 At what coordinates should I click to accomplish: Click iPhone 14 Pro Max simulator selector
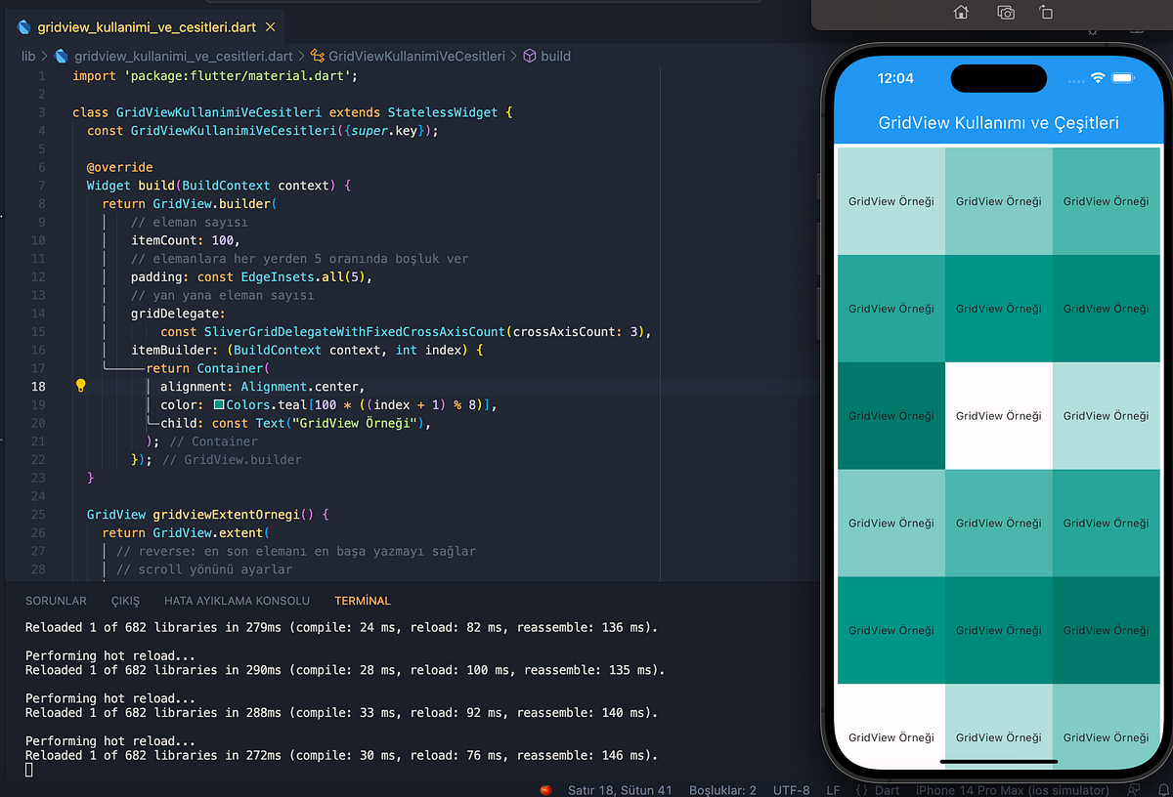[1012, 790]
